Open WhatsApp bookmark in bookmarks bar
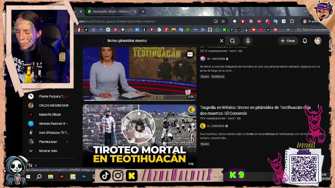The image size is (335, 188). 217,30
